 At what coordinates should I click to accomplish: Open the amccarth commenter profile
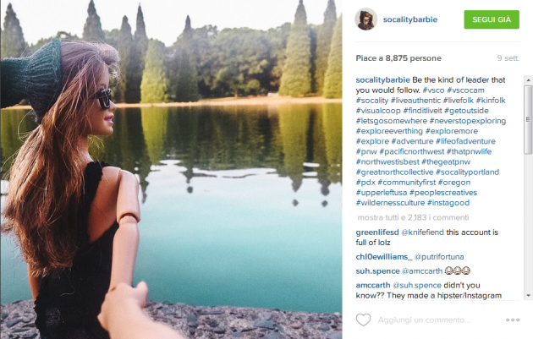click(373, 286)
